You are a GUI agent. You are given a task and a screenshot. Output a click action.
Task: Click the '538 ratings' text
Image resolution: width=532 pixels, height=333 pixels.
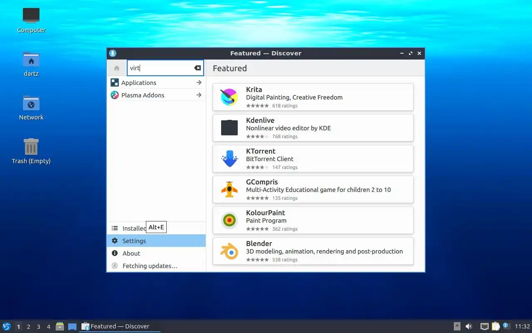coord(285,260)
